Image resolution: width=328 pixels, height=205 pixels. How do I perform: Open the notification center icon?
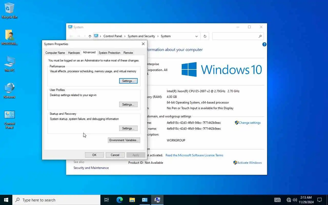[320, 200]
